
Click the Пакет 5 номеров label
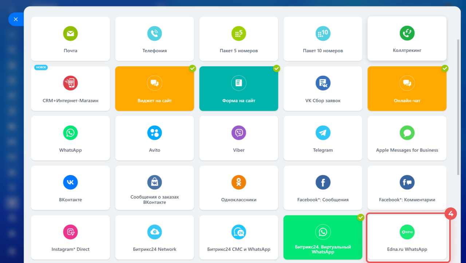coord(239,51)
